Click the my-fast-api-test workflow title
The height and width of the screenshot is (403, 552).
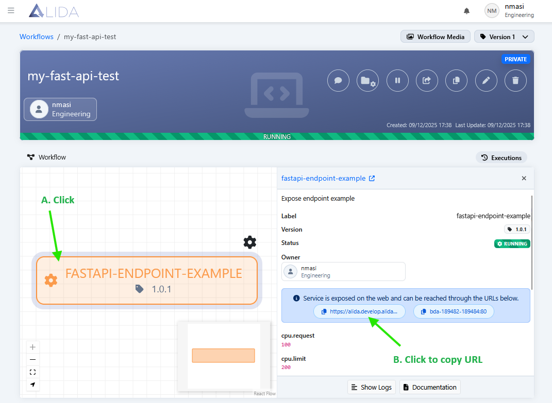(x=73, y=76)
